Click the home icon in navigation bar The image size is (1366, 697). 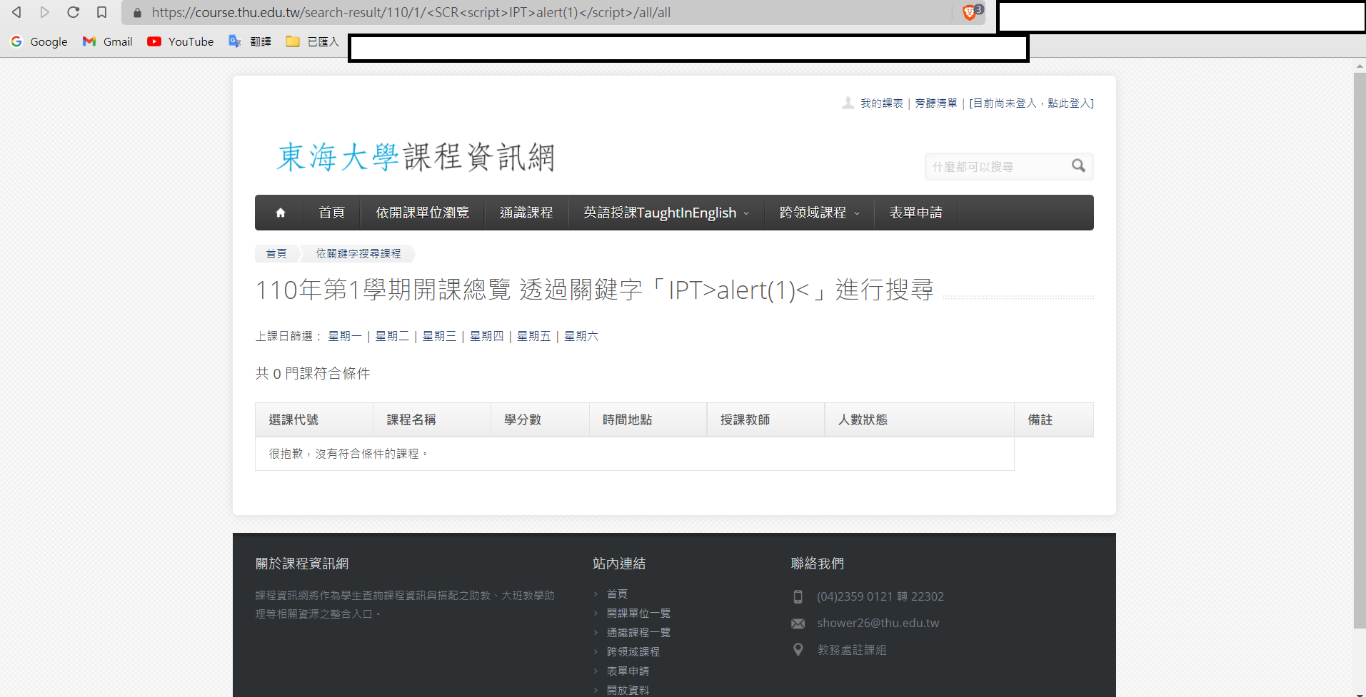281,213
